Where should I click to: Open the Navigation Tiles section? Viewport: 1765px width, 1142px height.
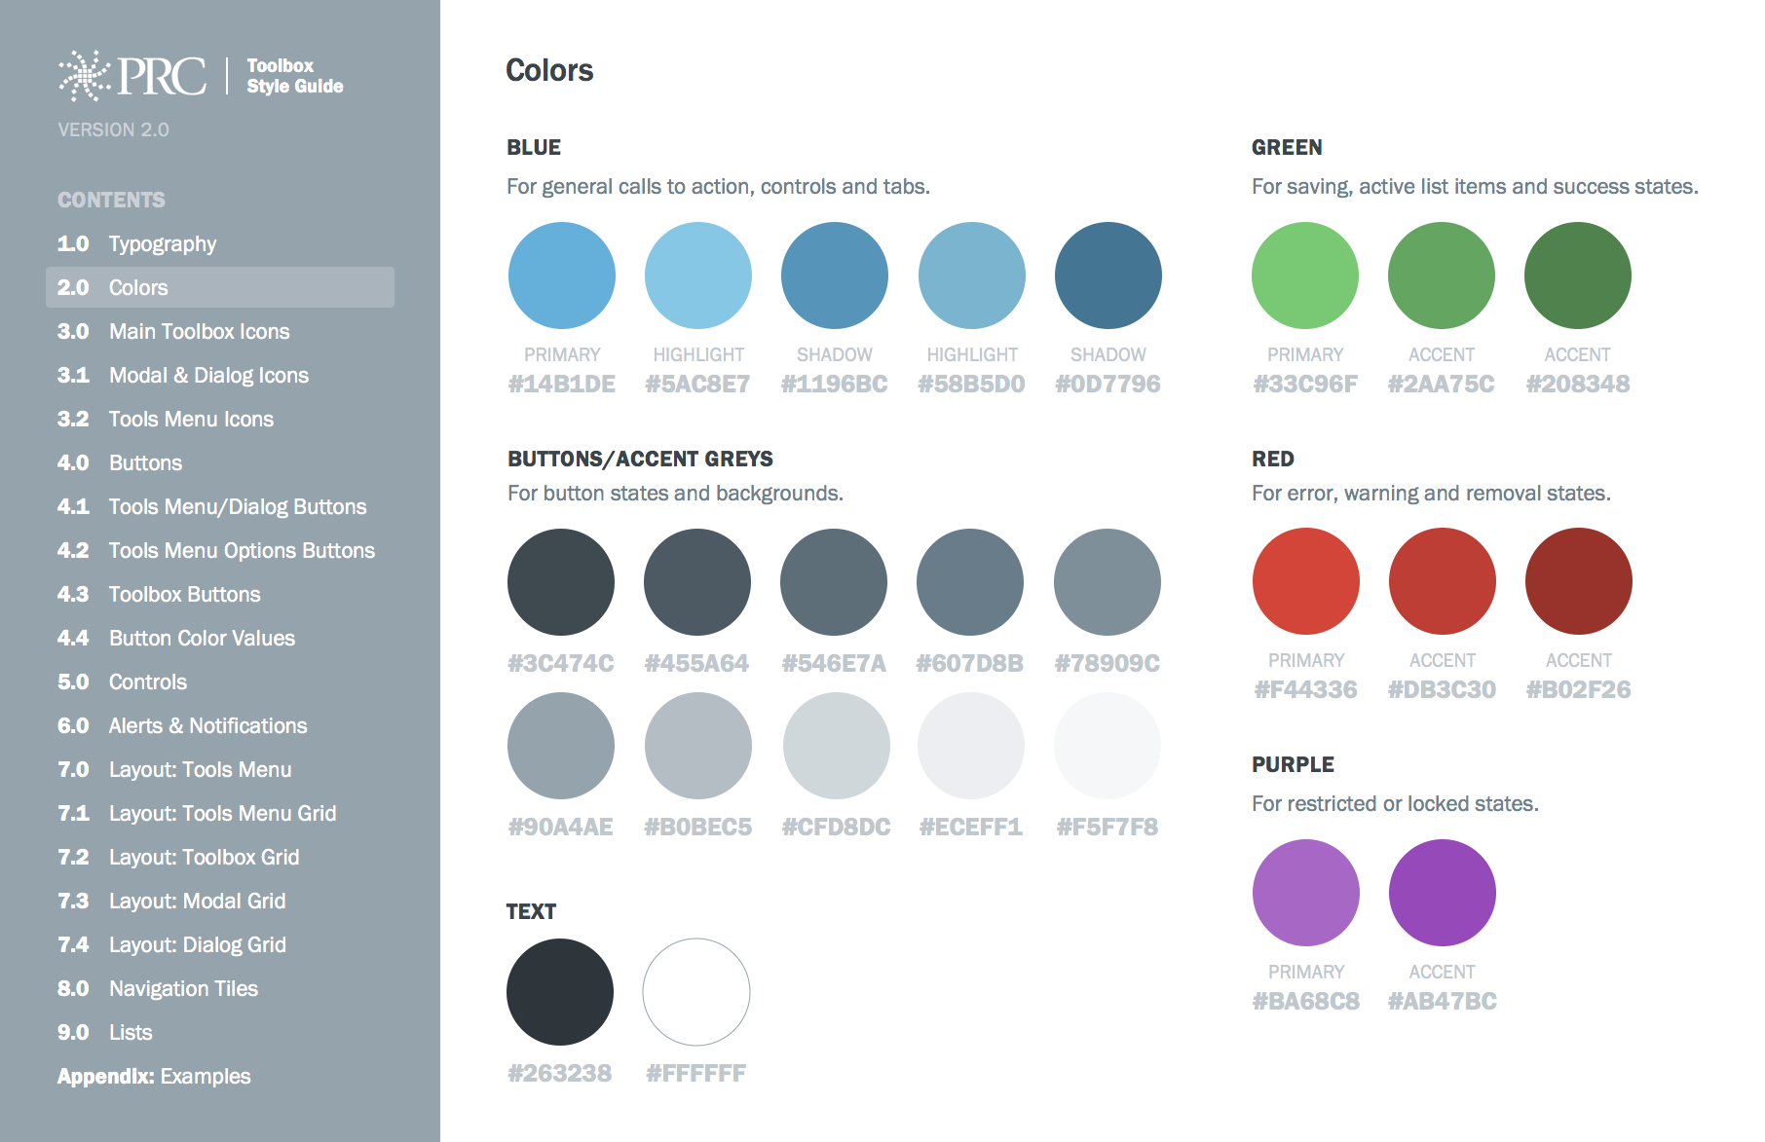(183, 989)
